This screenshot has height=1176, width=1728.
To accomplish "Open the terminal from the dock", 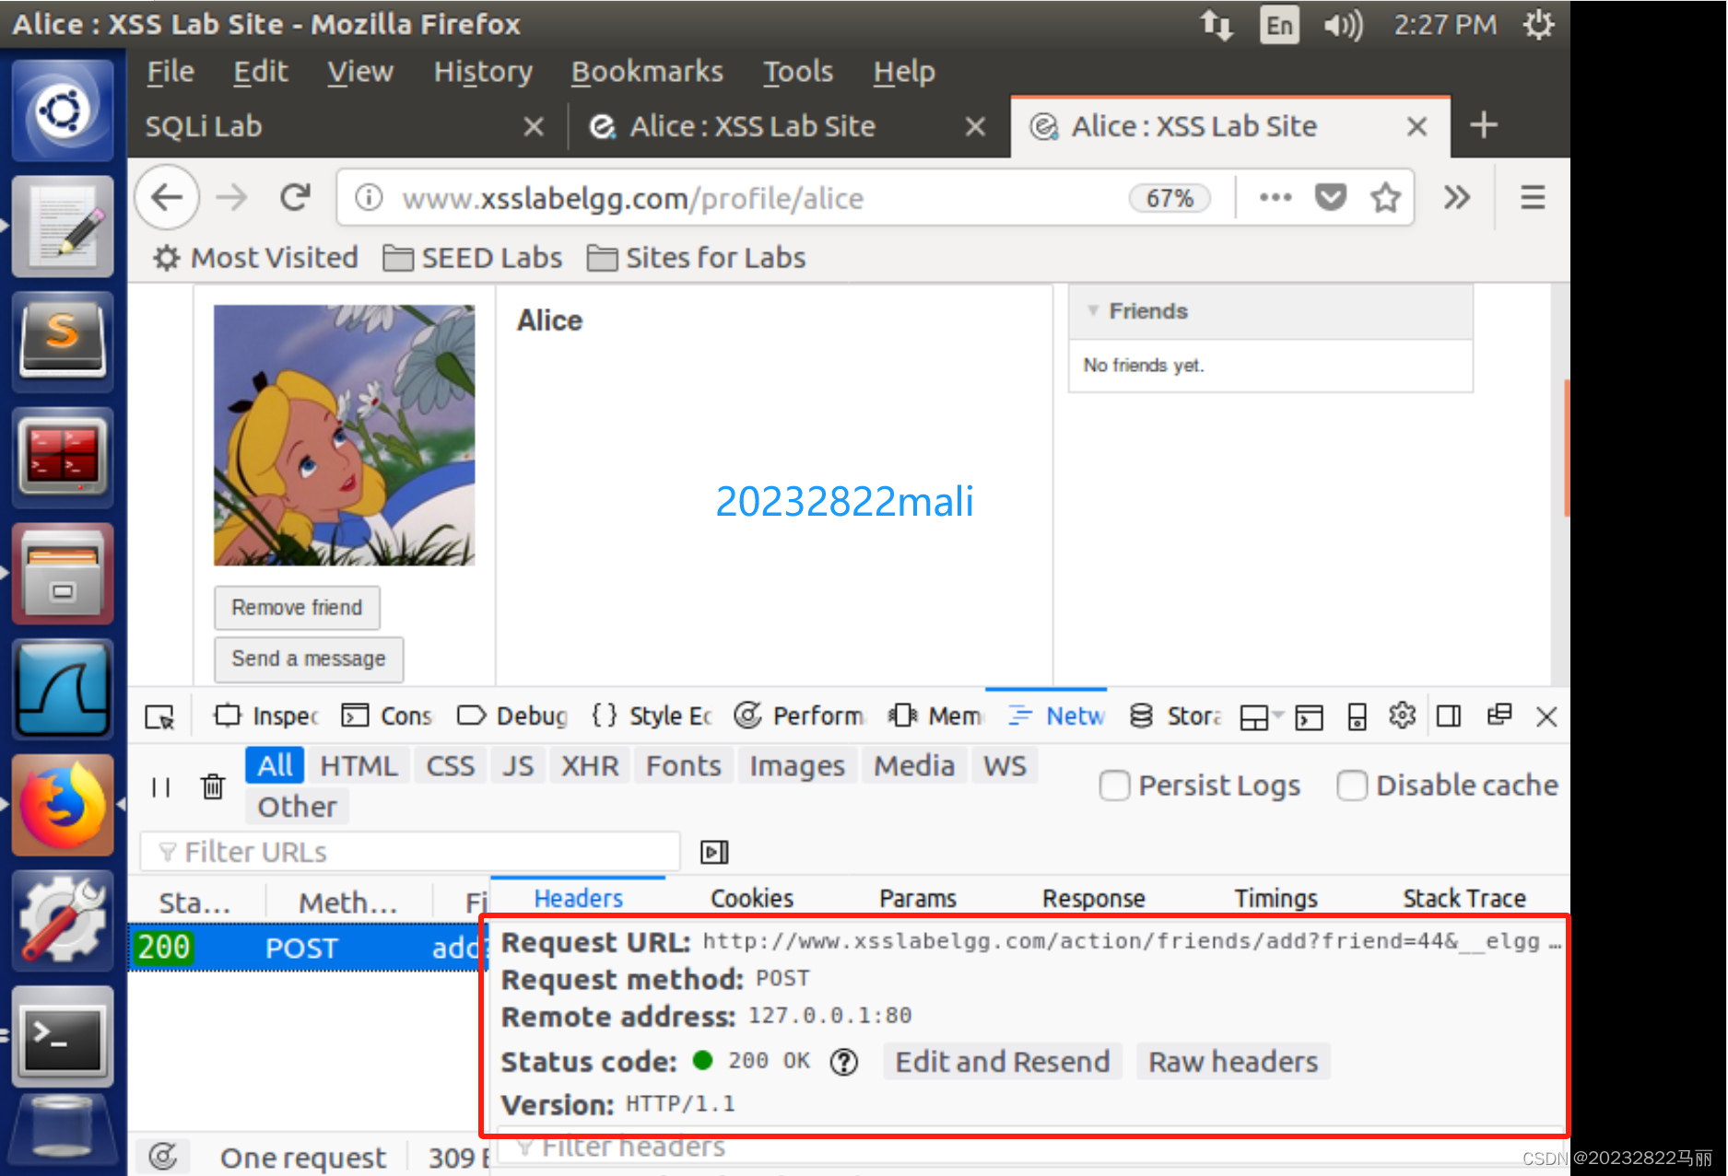I will [63, 1036].
